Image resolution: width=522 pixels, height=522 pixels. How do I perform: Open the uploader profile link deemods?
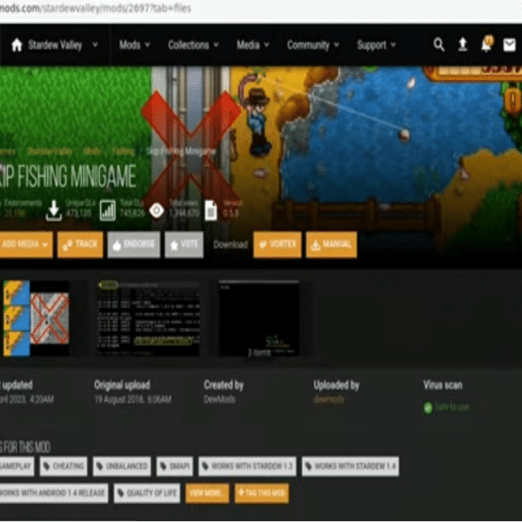pyautogui.click(x=329, y=399)
